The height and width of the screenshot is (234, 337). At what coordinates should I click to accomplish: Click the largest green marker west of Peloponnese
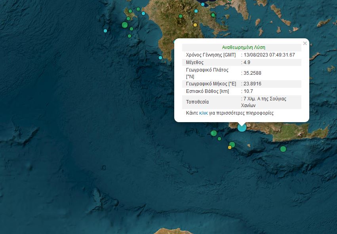[x=125, y=25]
